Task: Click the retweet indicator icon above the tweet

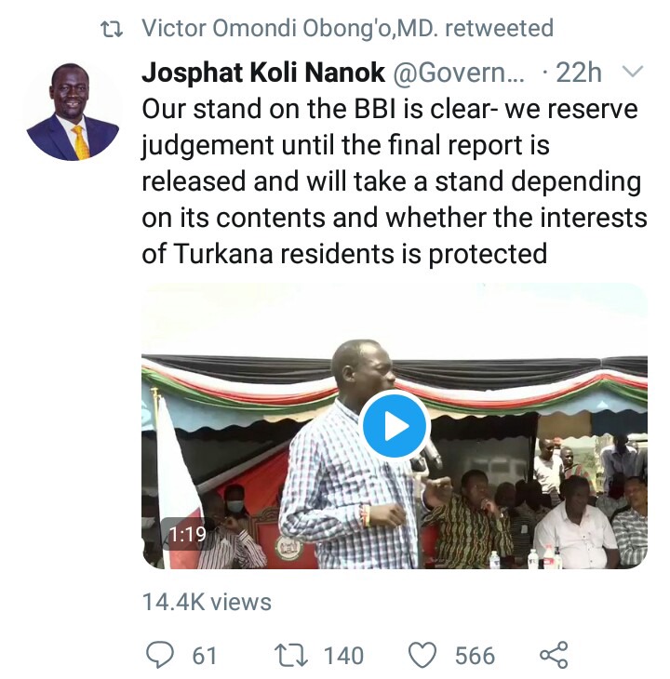Action: 112,29
